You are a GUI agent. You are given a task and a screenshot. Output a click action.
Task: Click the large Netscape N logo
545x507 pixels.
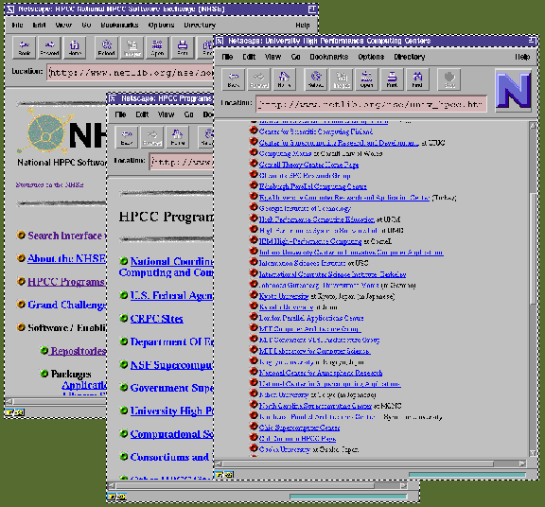514,90
